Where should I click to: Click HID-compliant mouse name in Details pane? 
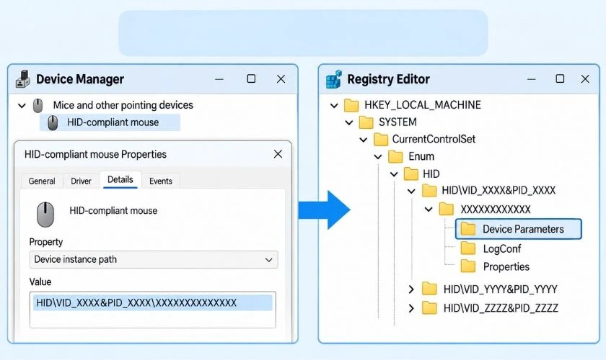pos(113,211)
